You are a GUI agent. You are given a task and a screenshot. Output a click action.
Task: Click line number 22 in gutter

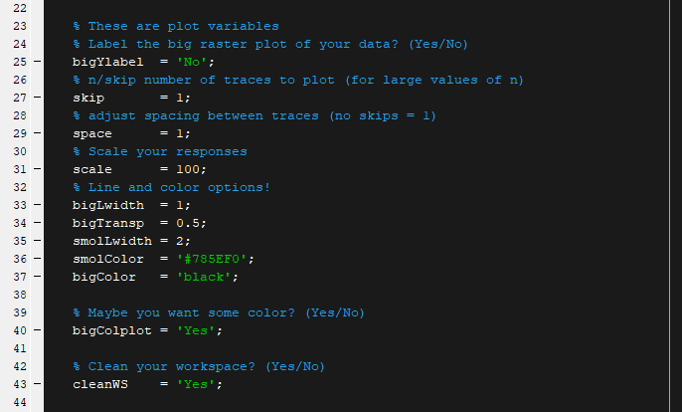[x=15, y=8]
